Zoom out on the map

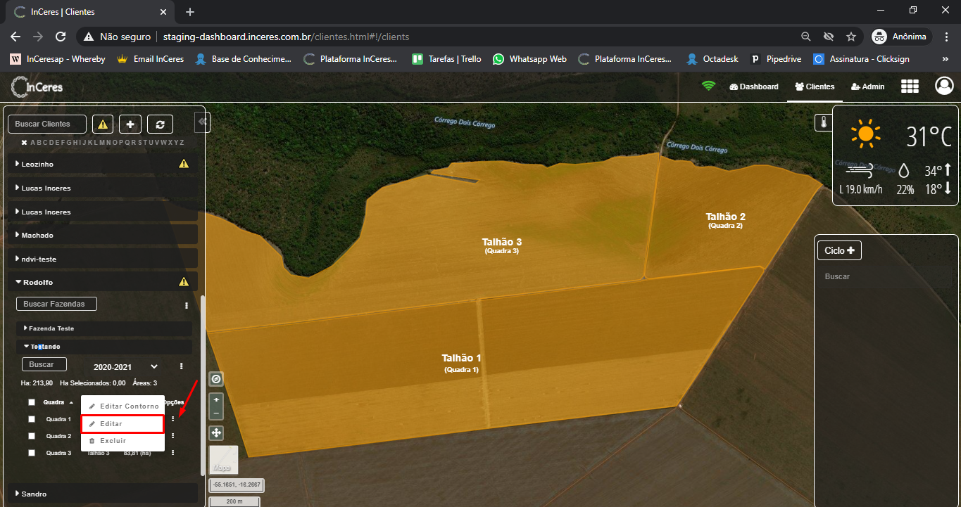(216, 413)
